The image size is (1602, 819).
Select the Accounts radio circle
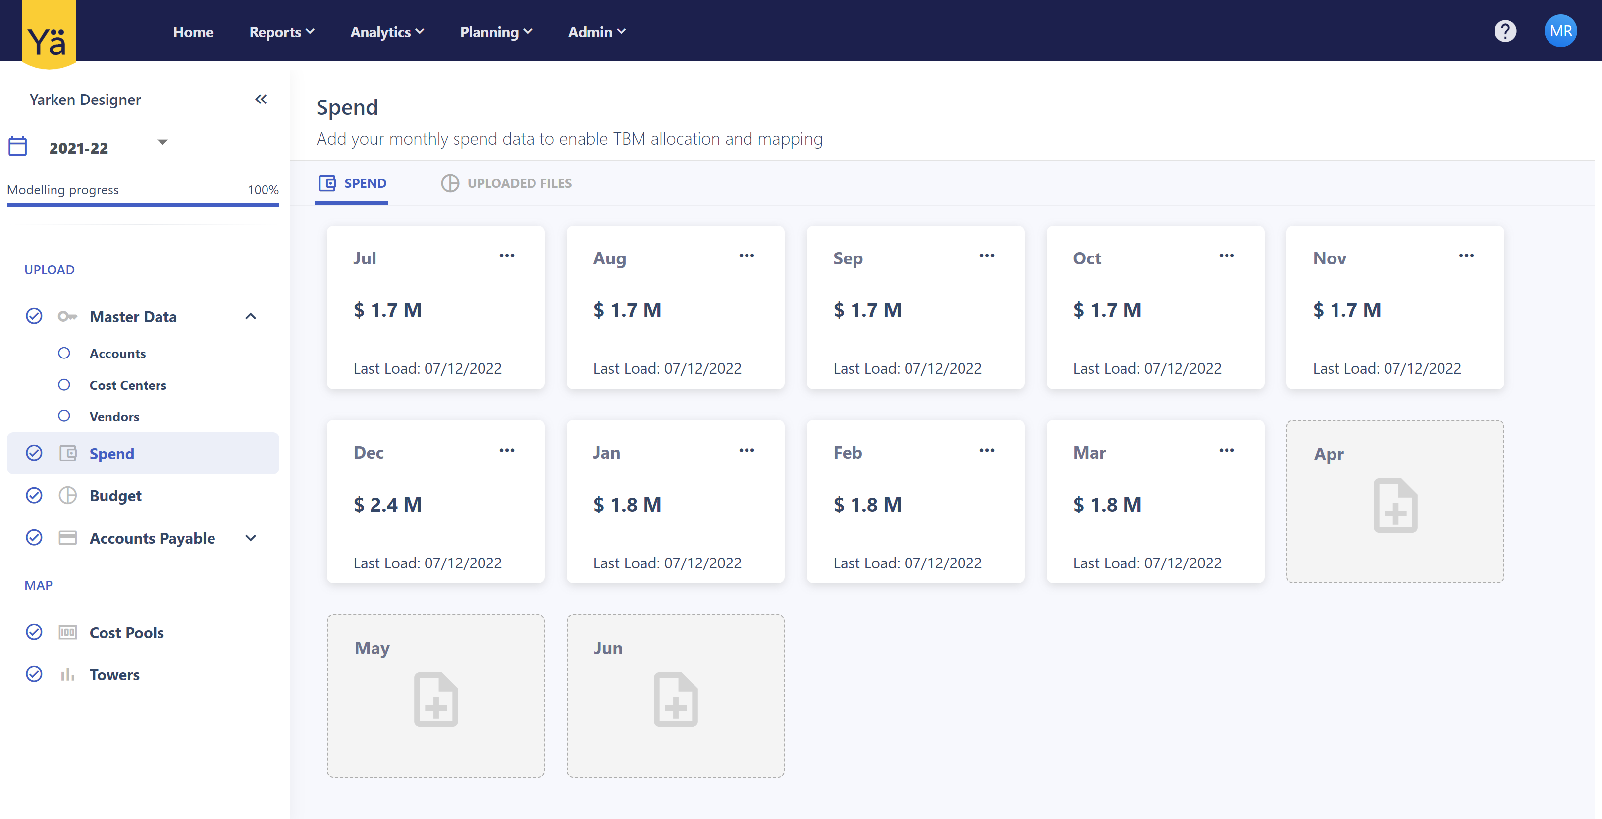(x=64, y=353)
